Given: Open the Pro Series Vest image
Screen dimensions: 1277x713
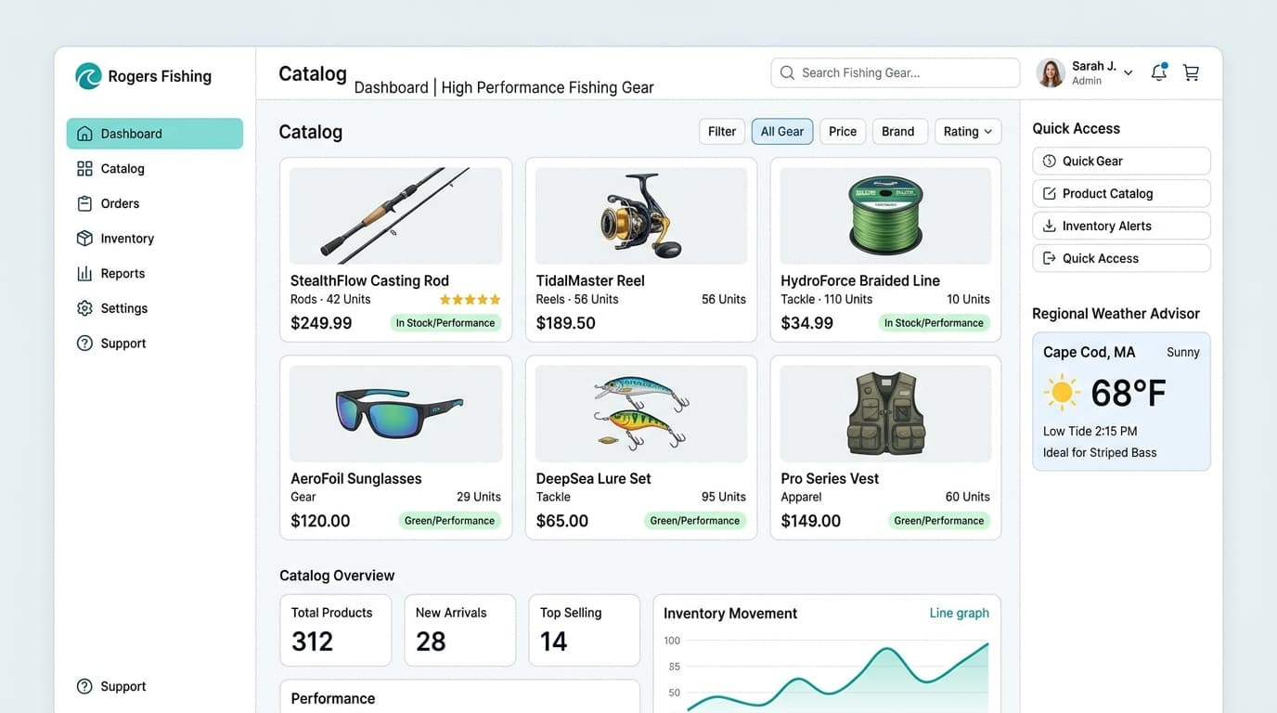Looking at the screenshot, I should coord(885,413).
